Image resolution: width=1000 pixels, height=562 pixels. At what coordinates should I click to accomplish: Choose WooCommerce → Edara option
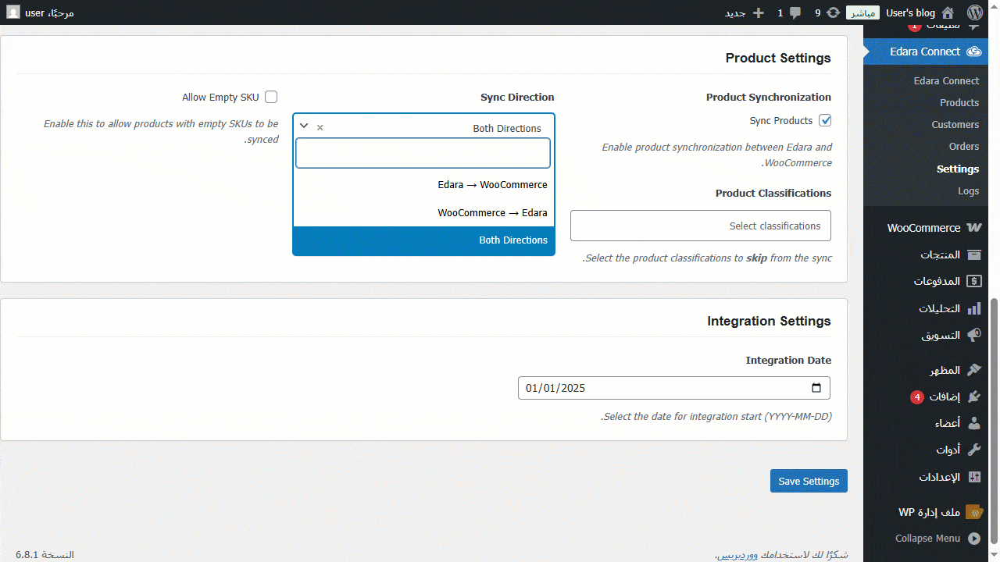pyautogui.click(x=423, y=213)
